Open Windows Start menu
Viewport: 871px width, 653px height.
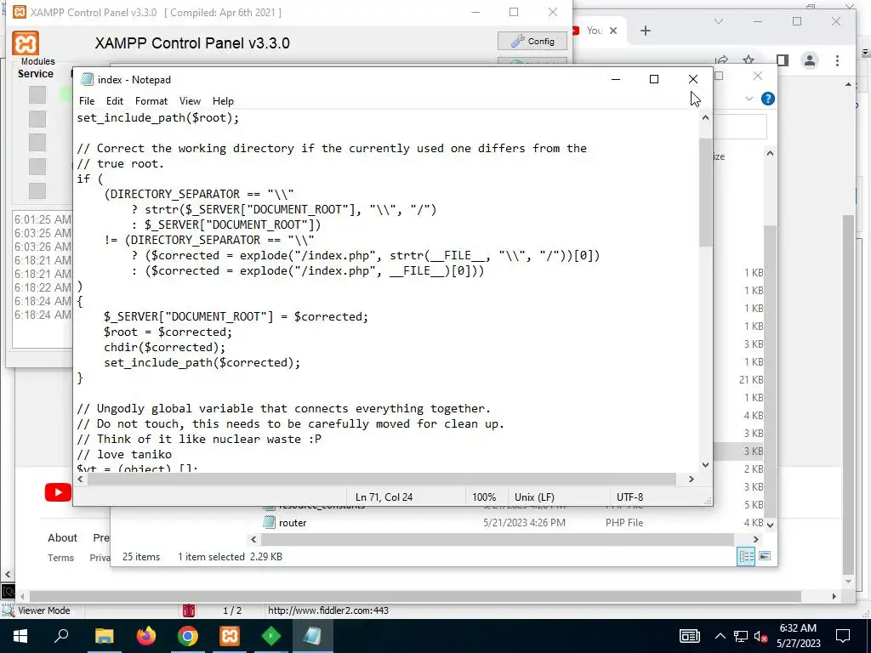[x=20, y=636]
